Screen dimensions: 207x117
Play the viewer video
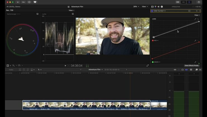(65, 65)
